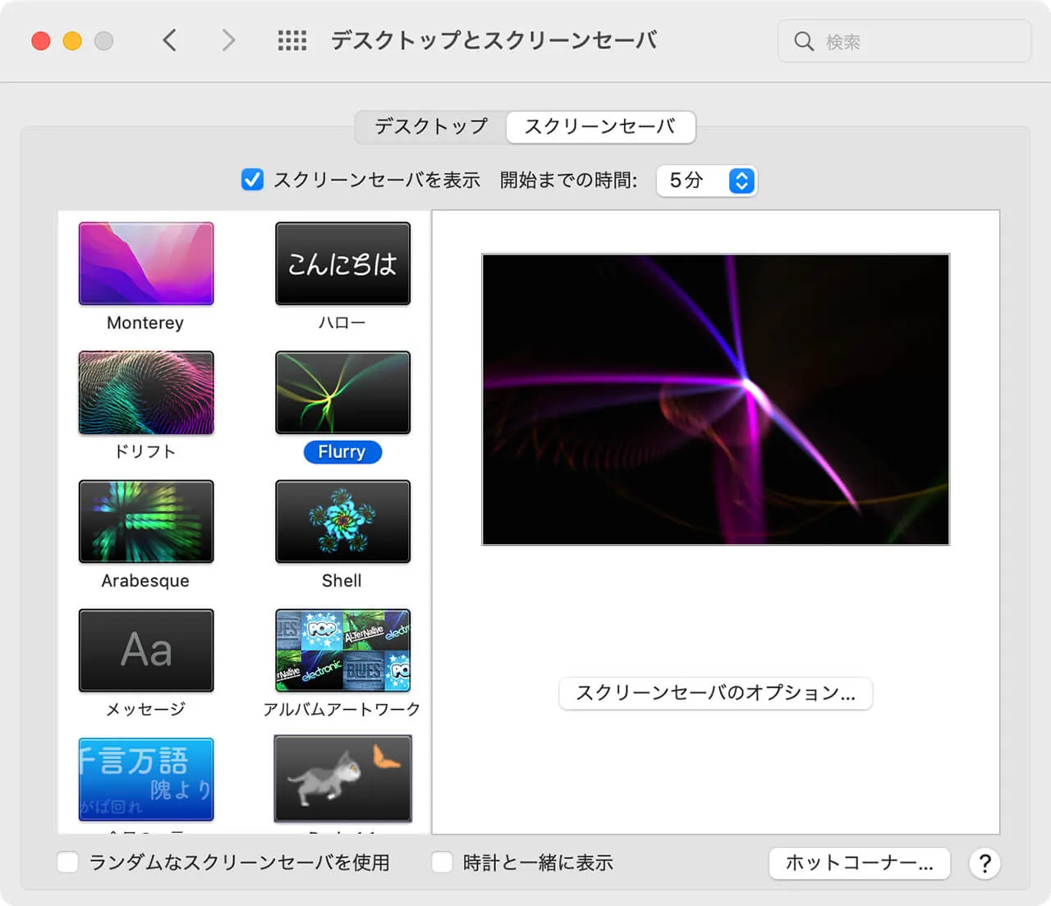Select the Monterey screen saver thumbnail

point(146,263)
